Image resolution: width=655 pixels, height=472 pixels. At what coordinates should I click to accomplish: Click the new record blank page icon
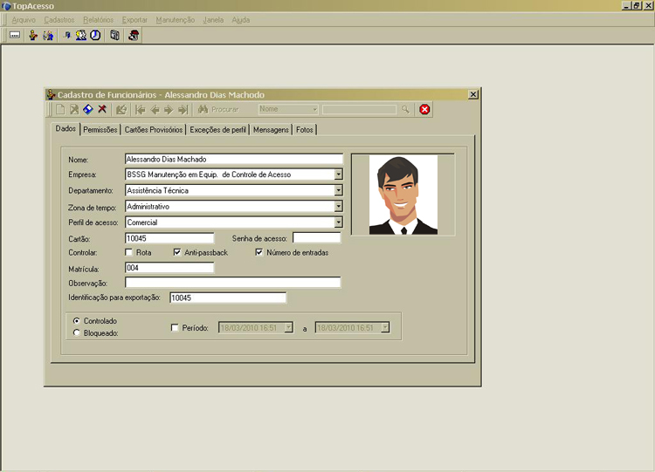pos(60,110)
